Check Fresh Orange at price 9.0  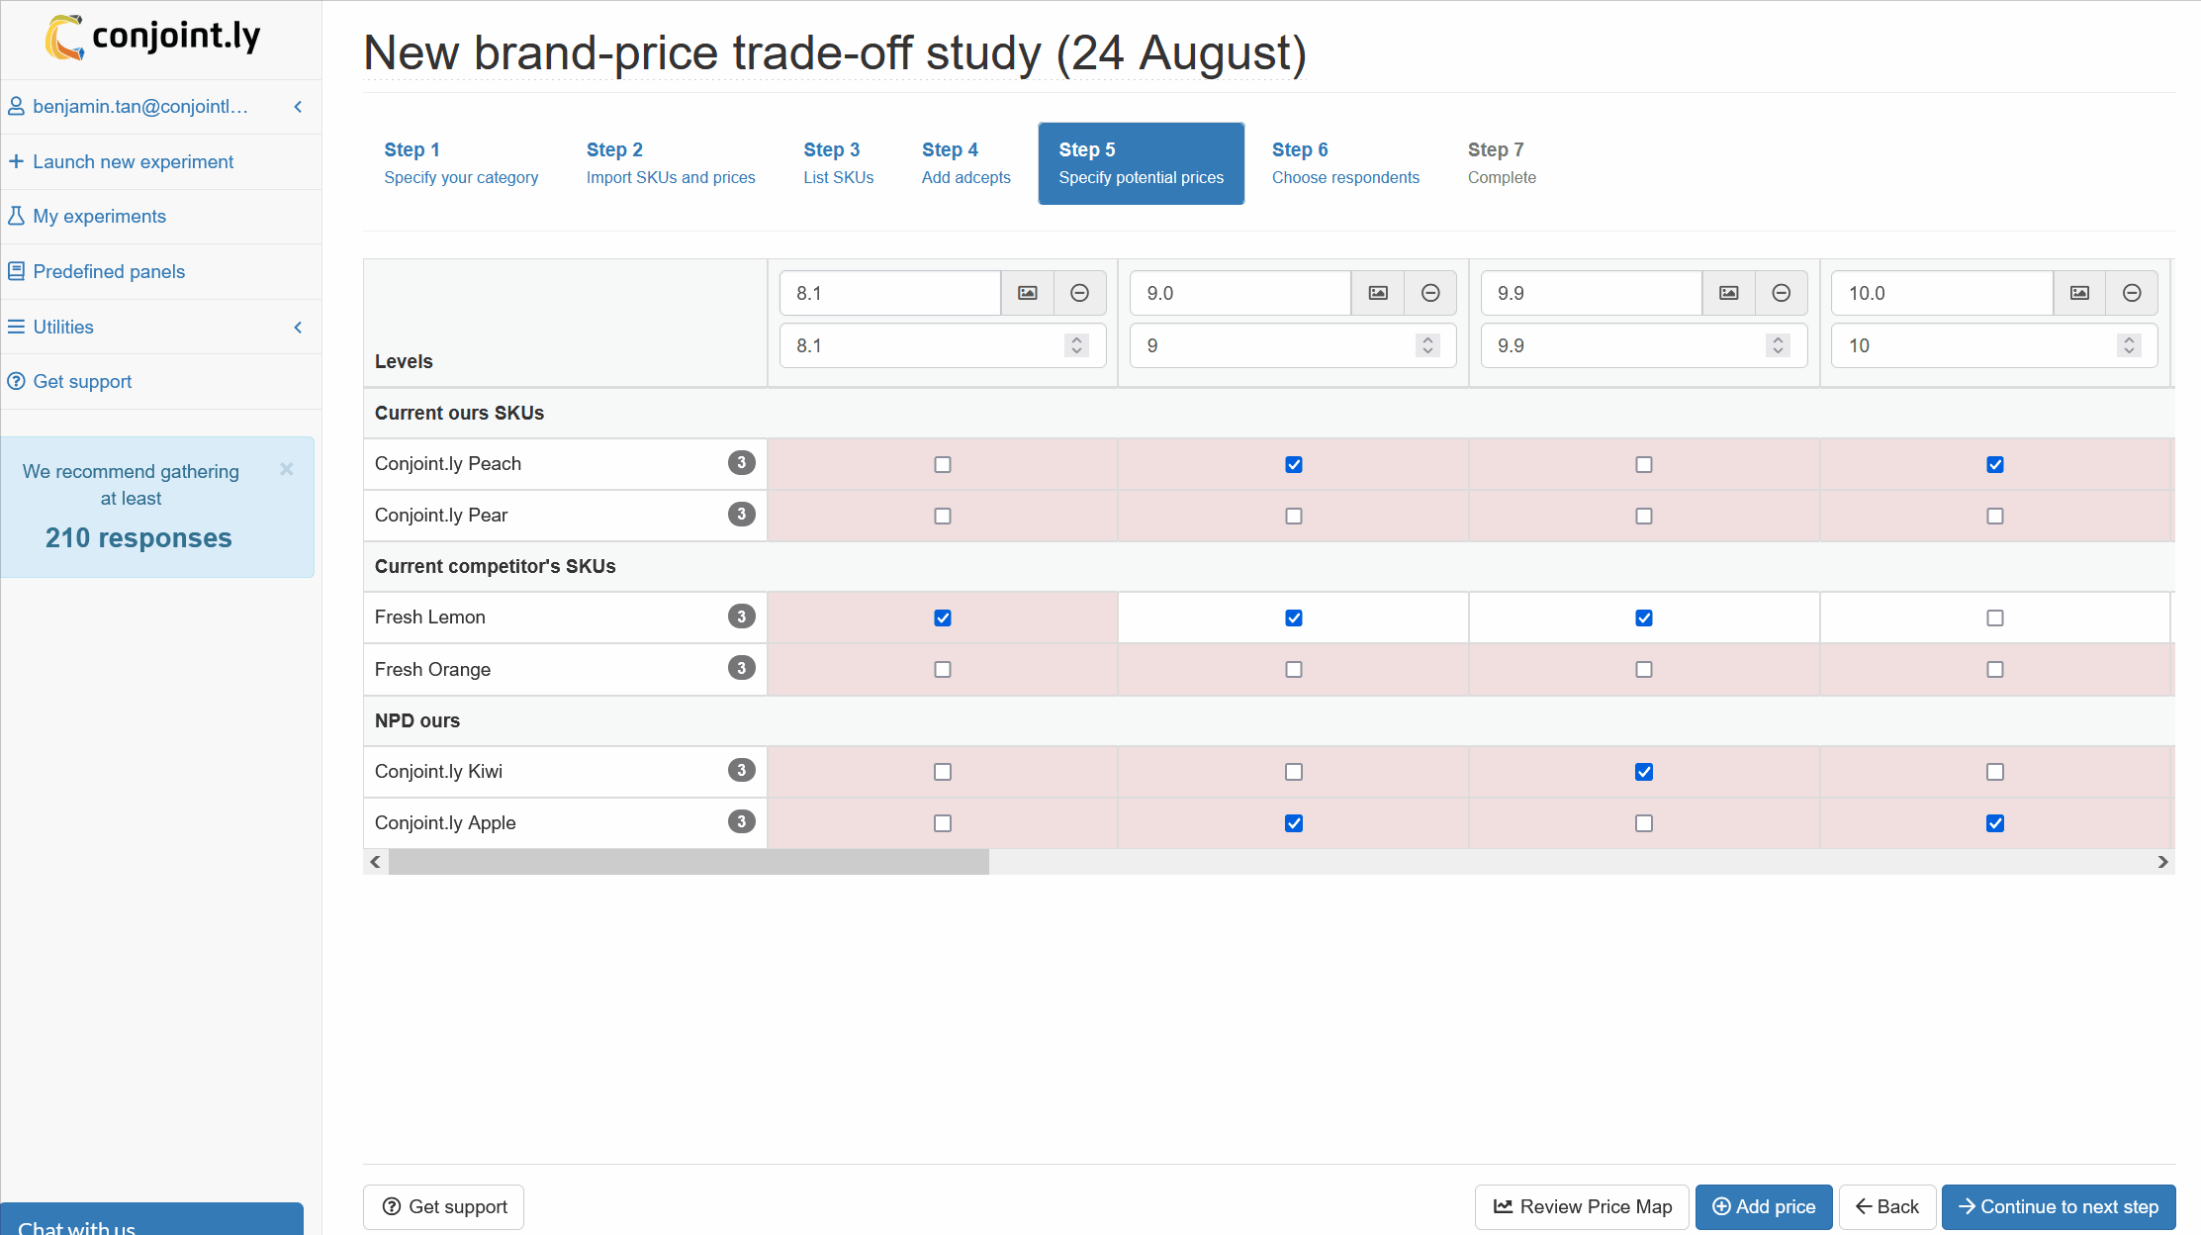pos(1294,669)
